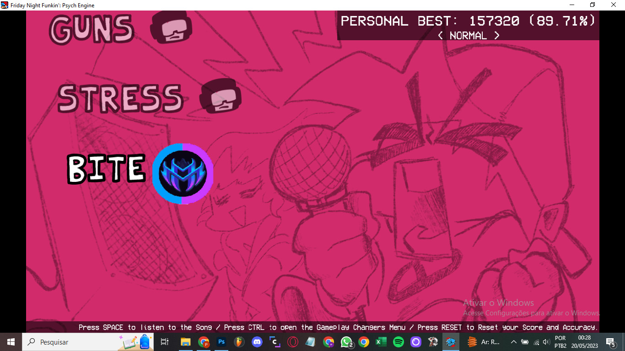Click the NORMAL difficulty label
This screenshot has width=625, height=351.
468,36
